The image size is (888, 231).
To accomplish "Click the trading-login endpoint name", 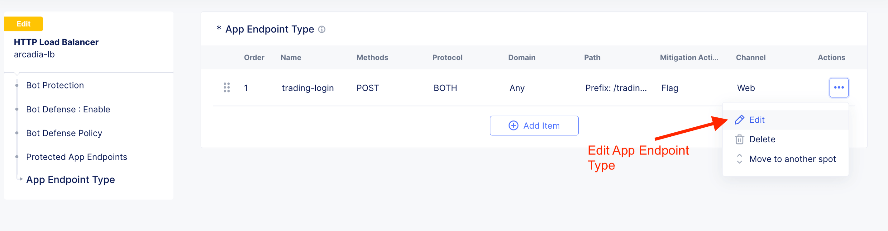I will tap(308, 88).
